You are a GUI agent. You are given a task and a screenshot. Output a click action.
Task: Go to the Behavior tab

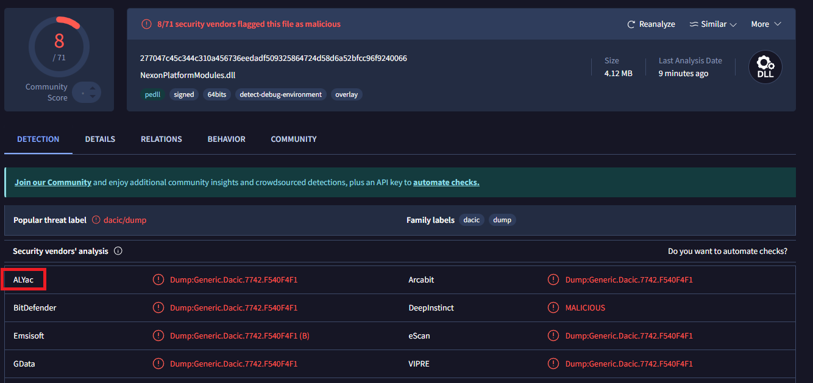226,139
